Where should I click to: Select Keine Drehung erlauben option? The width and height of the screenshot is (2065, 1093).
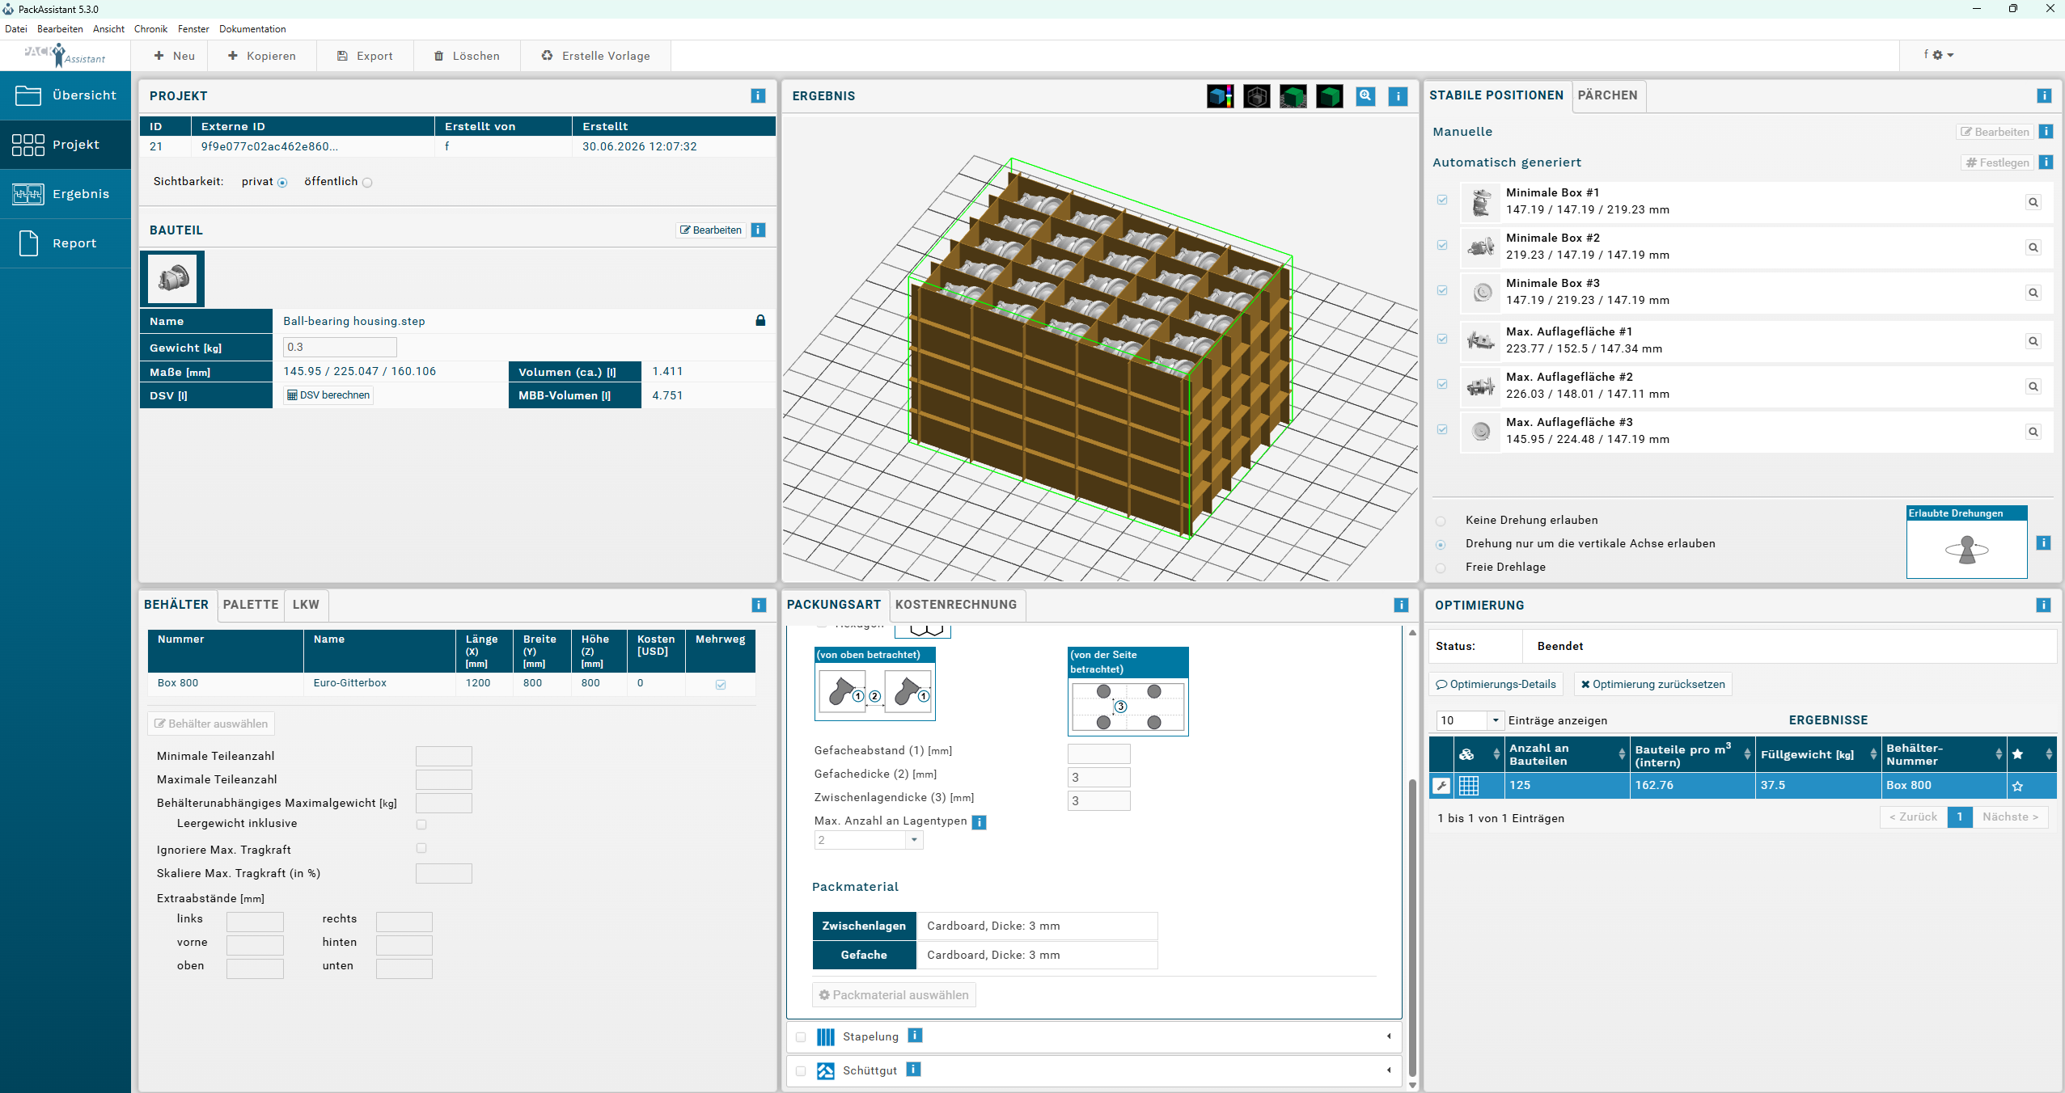(1441, 521)
